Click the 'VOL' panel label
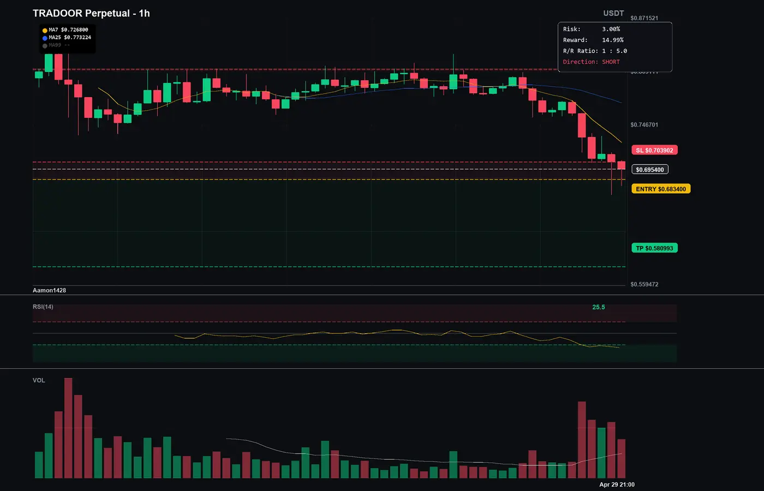The width and height of the screenshot is (764, 491). pos(39,380)
